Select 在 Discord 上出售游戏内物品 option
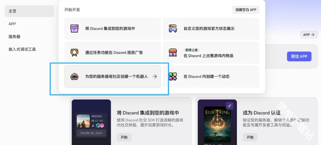 click(211, 52)
